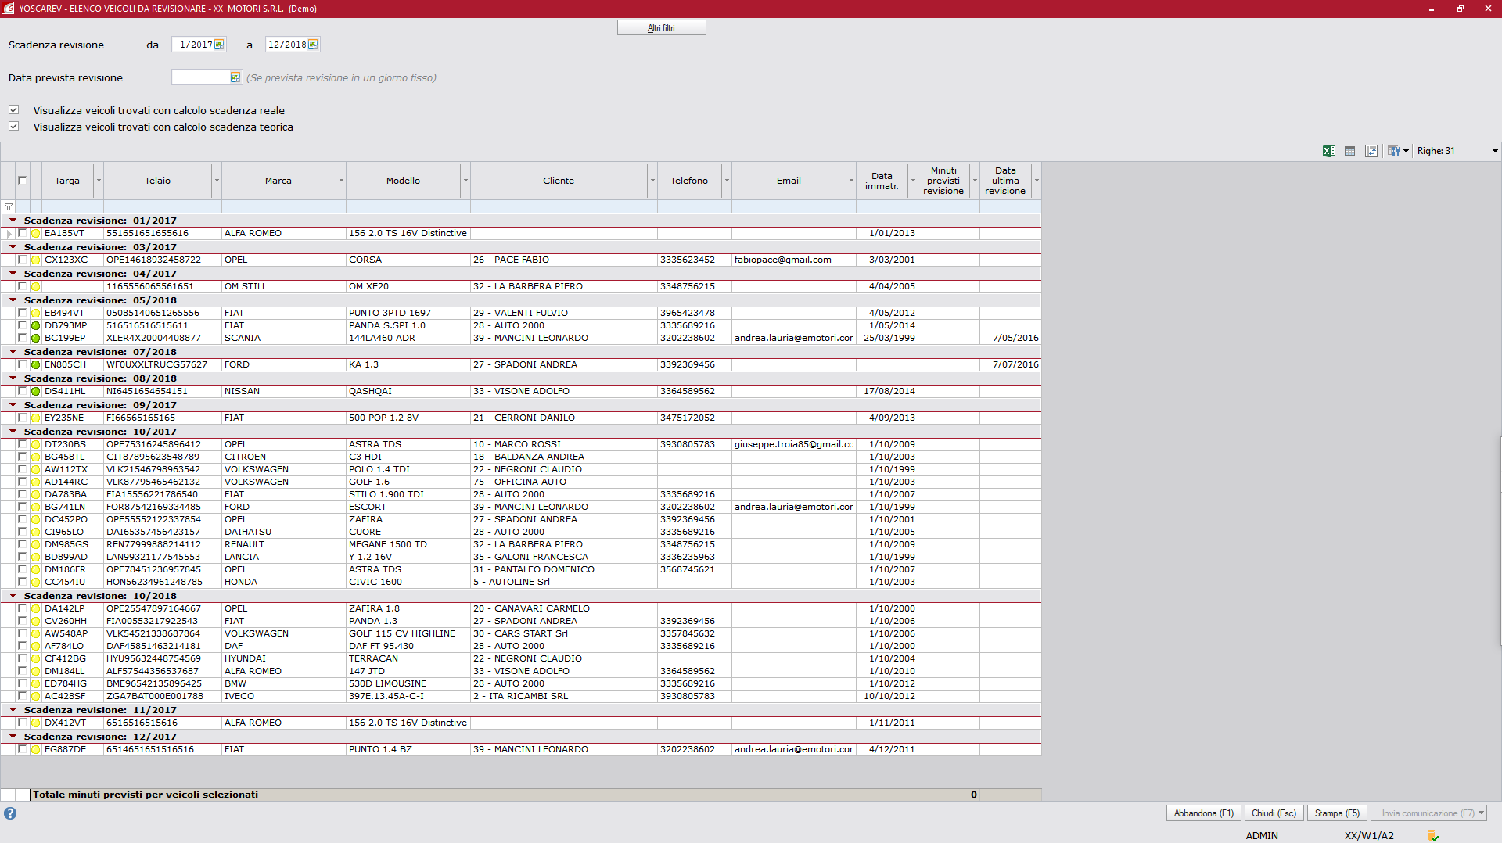Click the yellow status dot for EY235NE
The image size is (1502, 843).
[x=36, y=418]
